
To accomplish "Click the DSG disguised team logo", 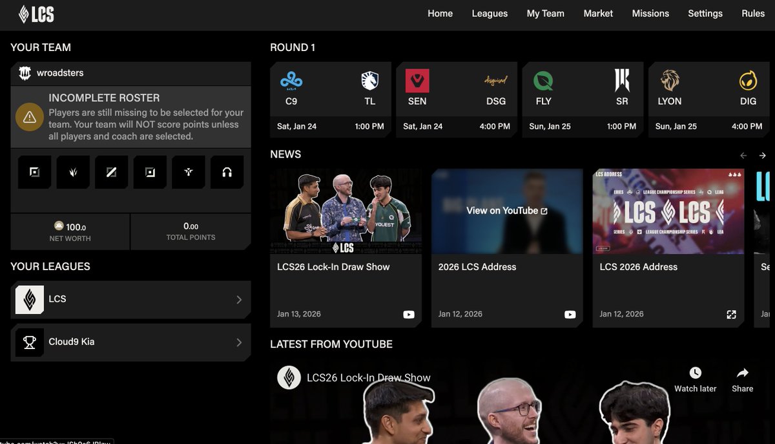I will 495,81.
